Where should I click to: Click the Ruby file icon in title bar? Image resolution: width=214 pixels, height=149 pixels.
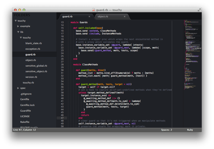coord(93,10)
